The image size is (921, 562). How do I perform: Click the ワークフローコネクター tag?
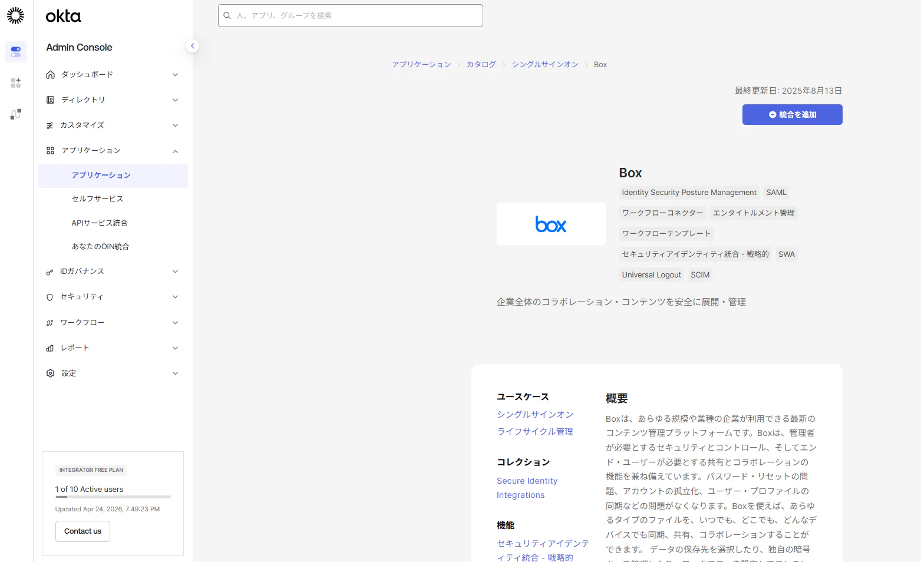[663, 213]
